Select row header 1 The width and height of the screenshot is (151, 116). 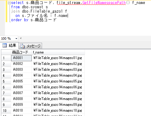pyautogui.click(x=6, y=58)
